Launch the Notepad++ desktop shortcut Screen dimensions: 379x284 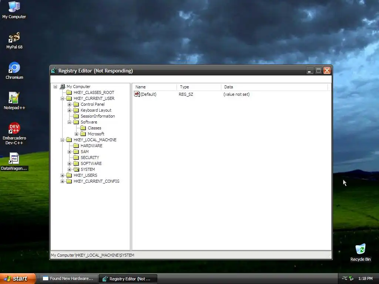[14, 101]
